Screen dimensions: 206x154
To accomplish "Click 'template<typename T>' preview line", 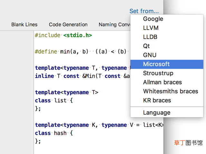I will pyautogui.click(x=67, y=92).
